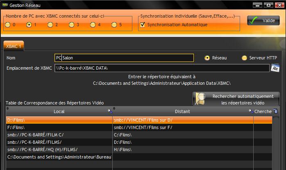Click the sort arrows on Distant column
Image resolution: width=286 pixels, height=170 pixels.
coord(114,109)
